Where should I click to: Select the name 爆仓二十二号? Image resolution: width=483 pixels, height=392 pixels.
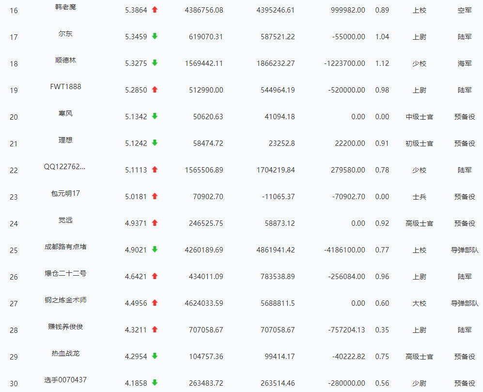tap(65, 273)
